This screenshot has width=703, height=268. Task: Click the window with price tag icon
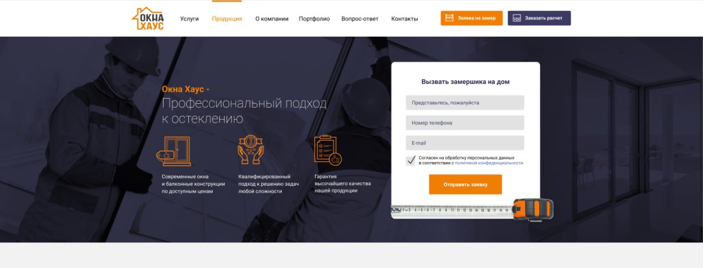[x=173, y=151]
